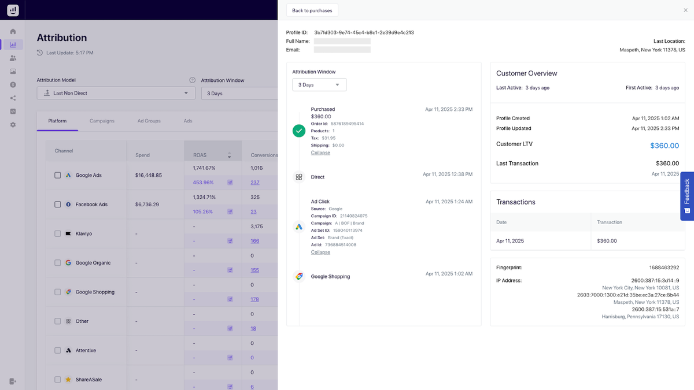Enable the Klaviyo row checkbox
The image size is (694, 390).
(x=58, y=233)
